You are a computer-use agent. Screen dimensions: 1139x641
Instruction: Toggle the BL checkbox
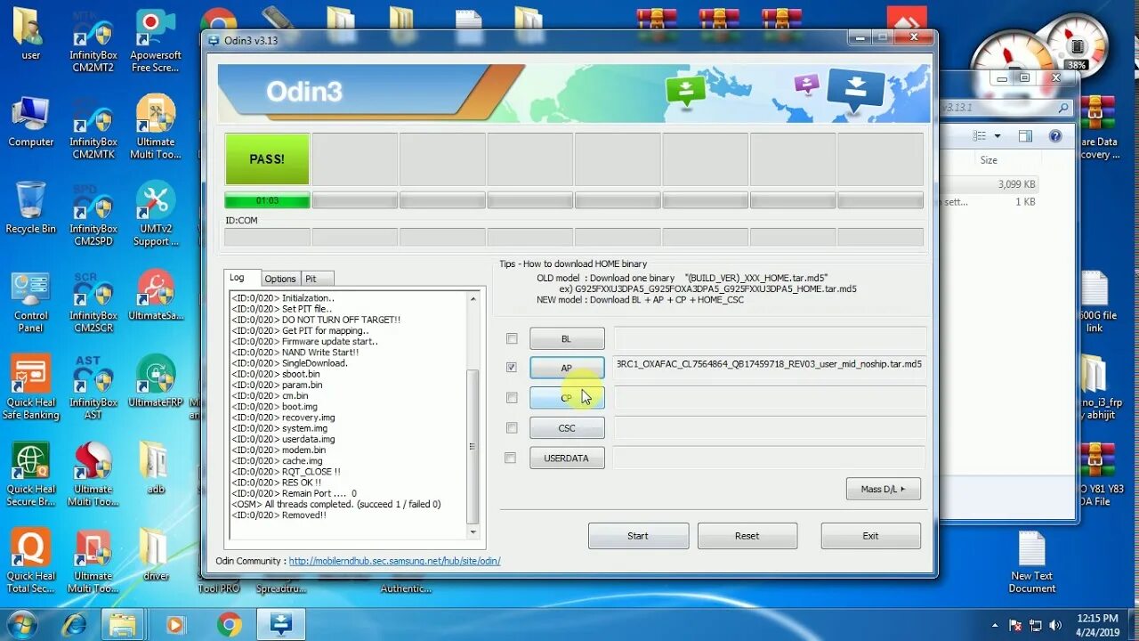coord(512,338)
